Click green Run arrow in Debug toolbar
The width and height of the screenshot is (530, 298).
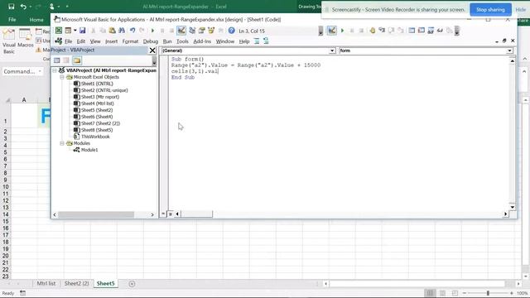[342, 31]
